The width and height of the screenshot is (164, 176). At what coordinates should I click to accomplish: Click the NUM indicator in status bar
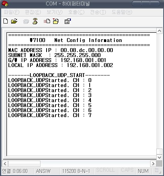(143, 171)
